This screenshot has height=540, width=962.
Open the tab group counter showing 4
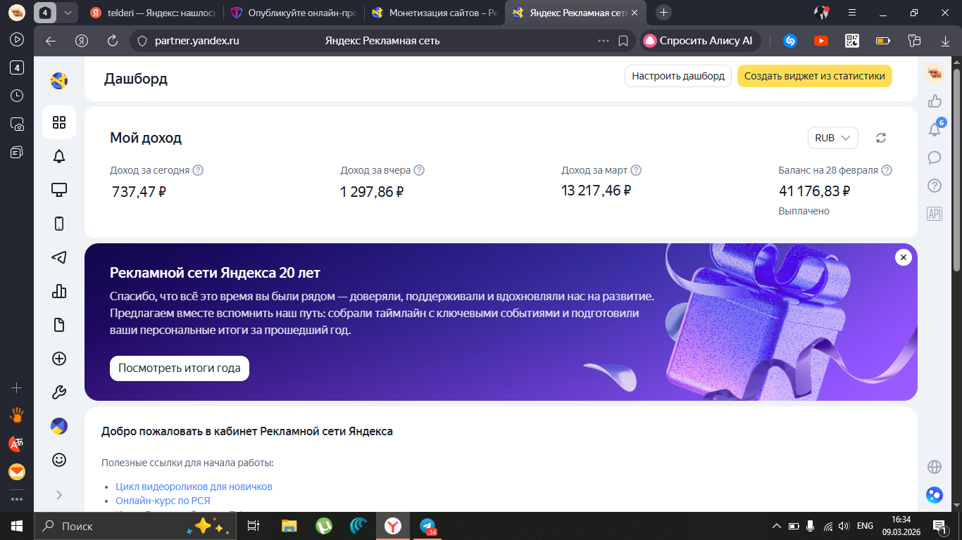pos(45,13)
